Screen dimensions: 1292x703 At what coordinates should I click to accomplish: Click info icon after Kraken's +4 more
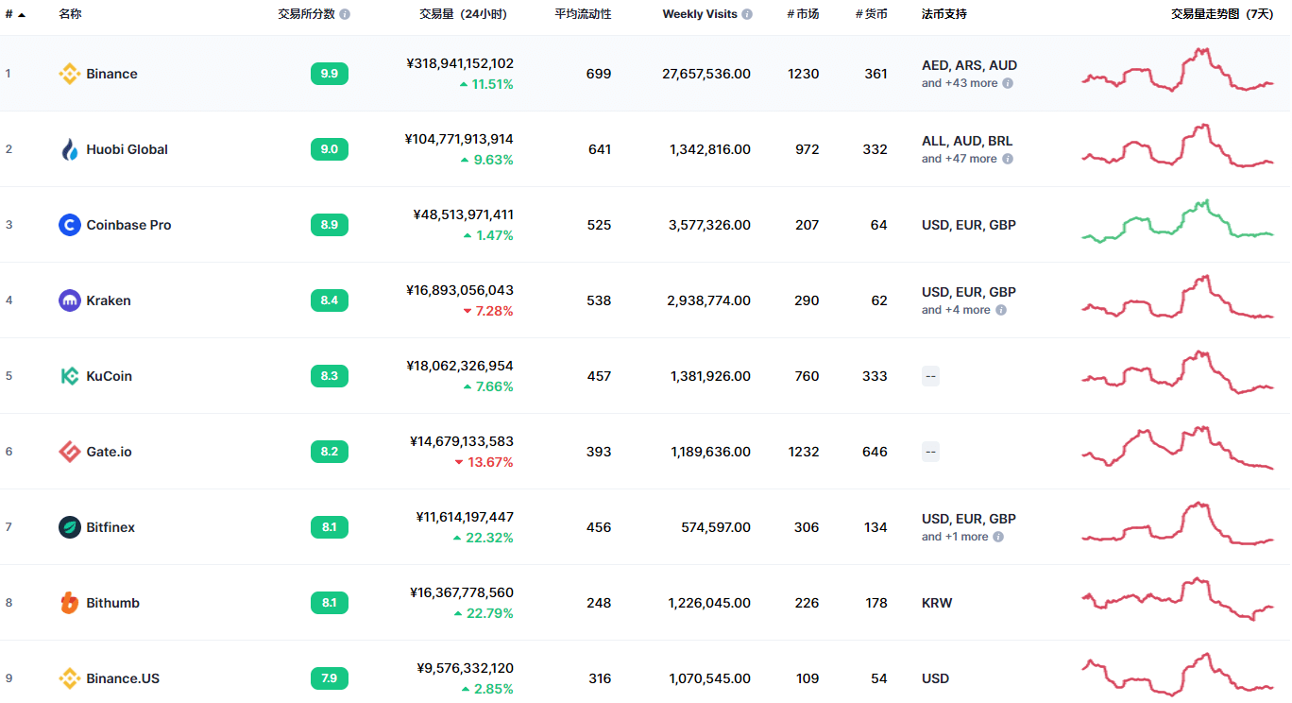[1001, 310]
